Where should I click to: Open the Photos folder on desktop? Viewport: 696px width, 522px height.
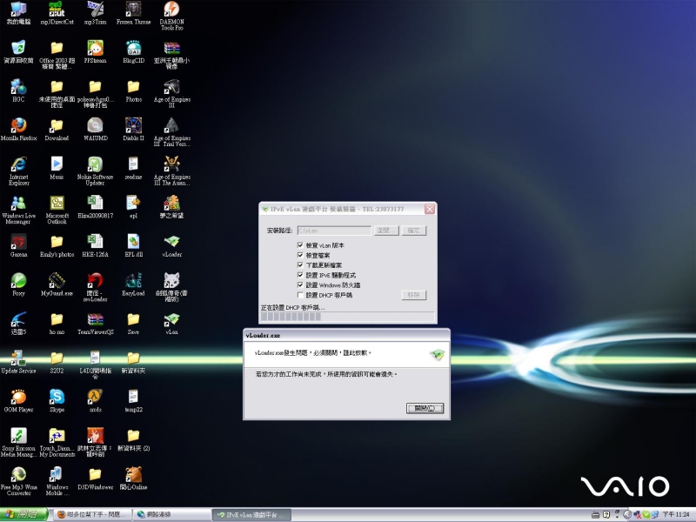coord(133,87)
